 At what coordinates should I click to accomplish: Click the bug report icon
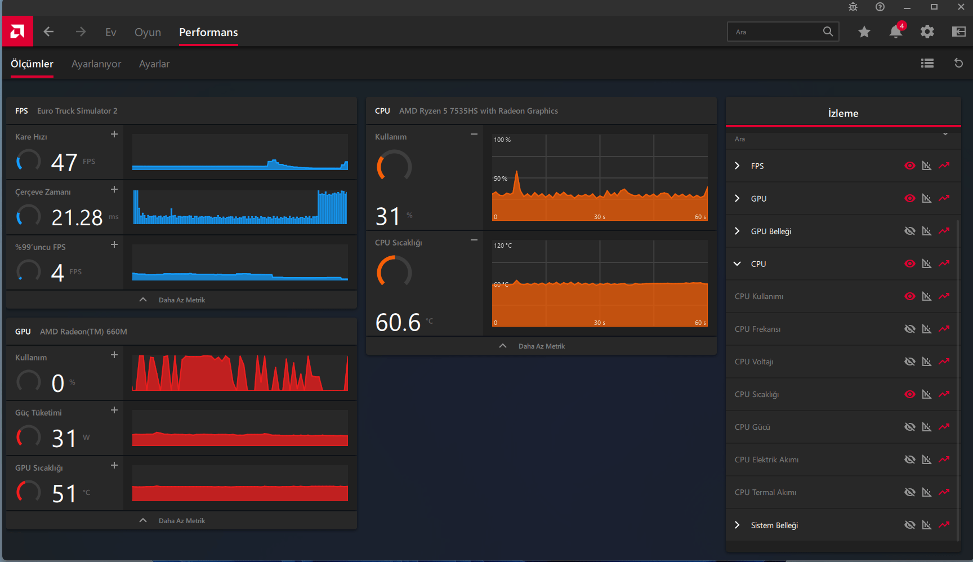853,7
